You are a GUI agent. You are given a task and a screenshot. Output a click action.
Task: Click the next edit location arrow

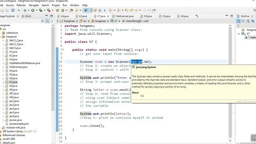point(131,10)
